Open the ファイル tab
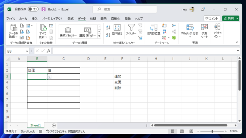The image size is (246, 138). pyautogui.click(x=10, y=19)
